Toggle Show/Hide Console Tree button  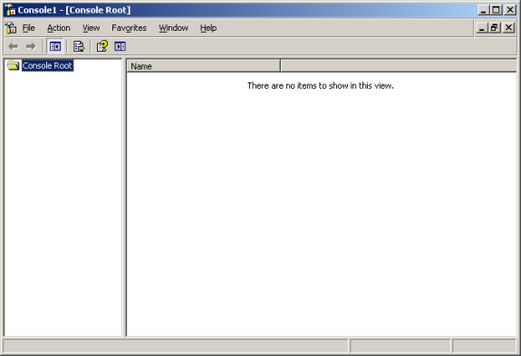(55, 46)
